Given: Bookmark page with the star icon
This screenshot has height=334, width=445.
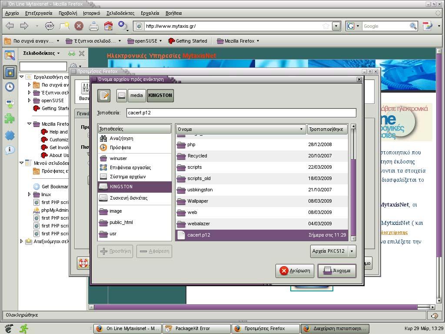Looking at the screenshot, I should point(326,26).
